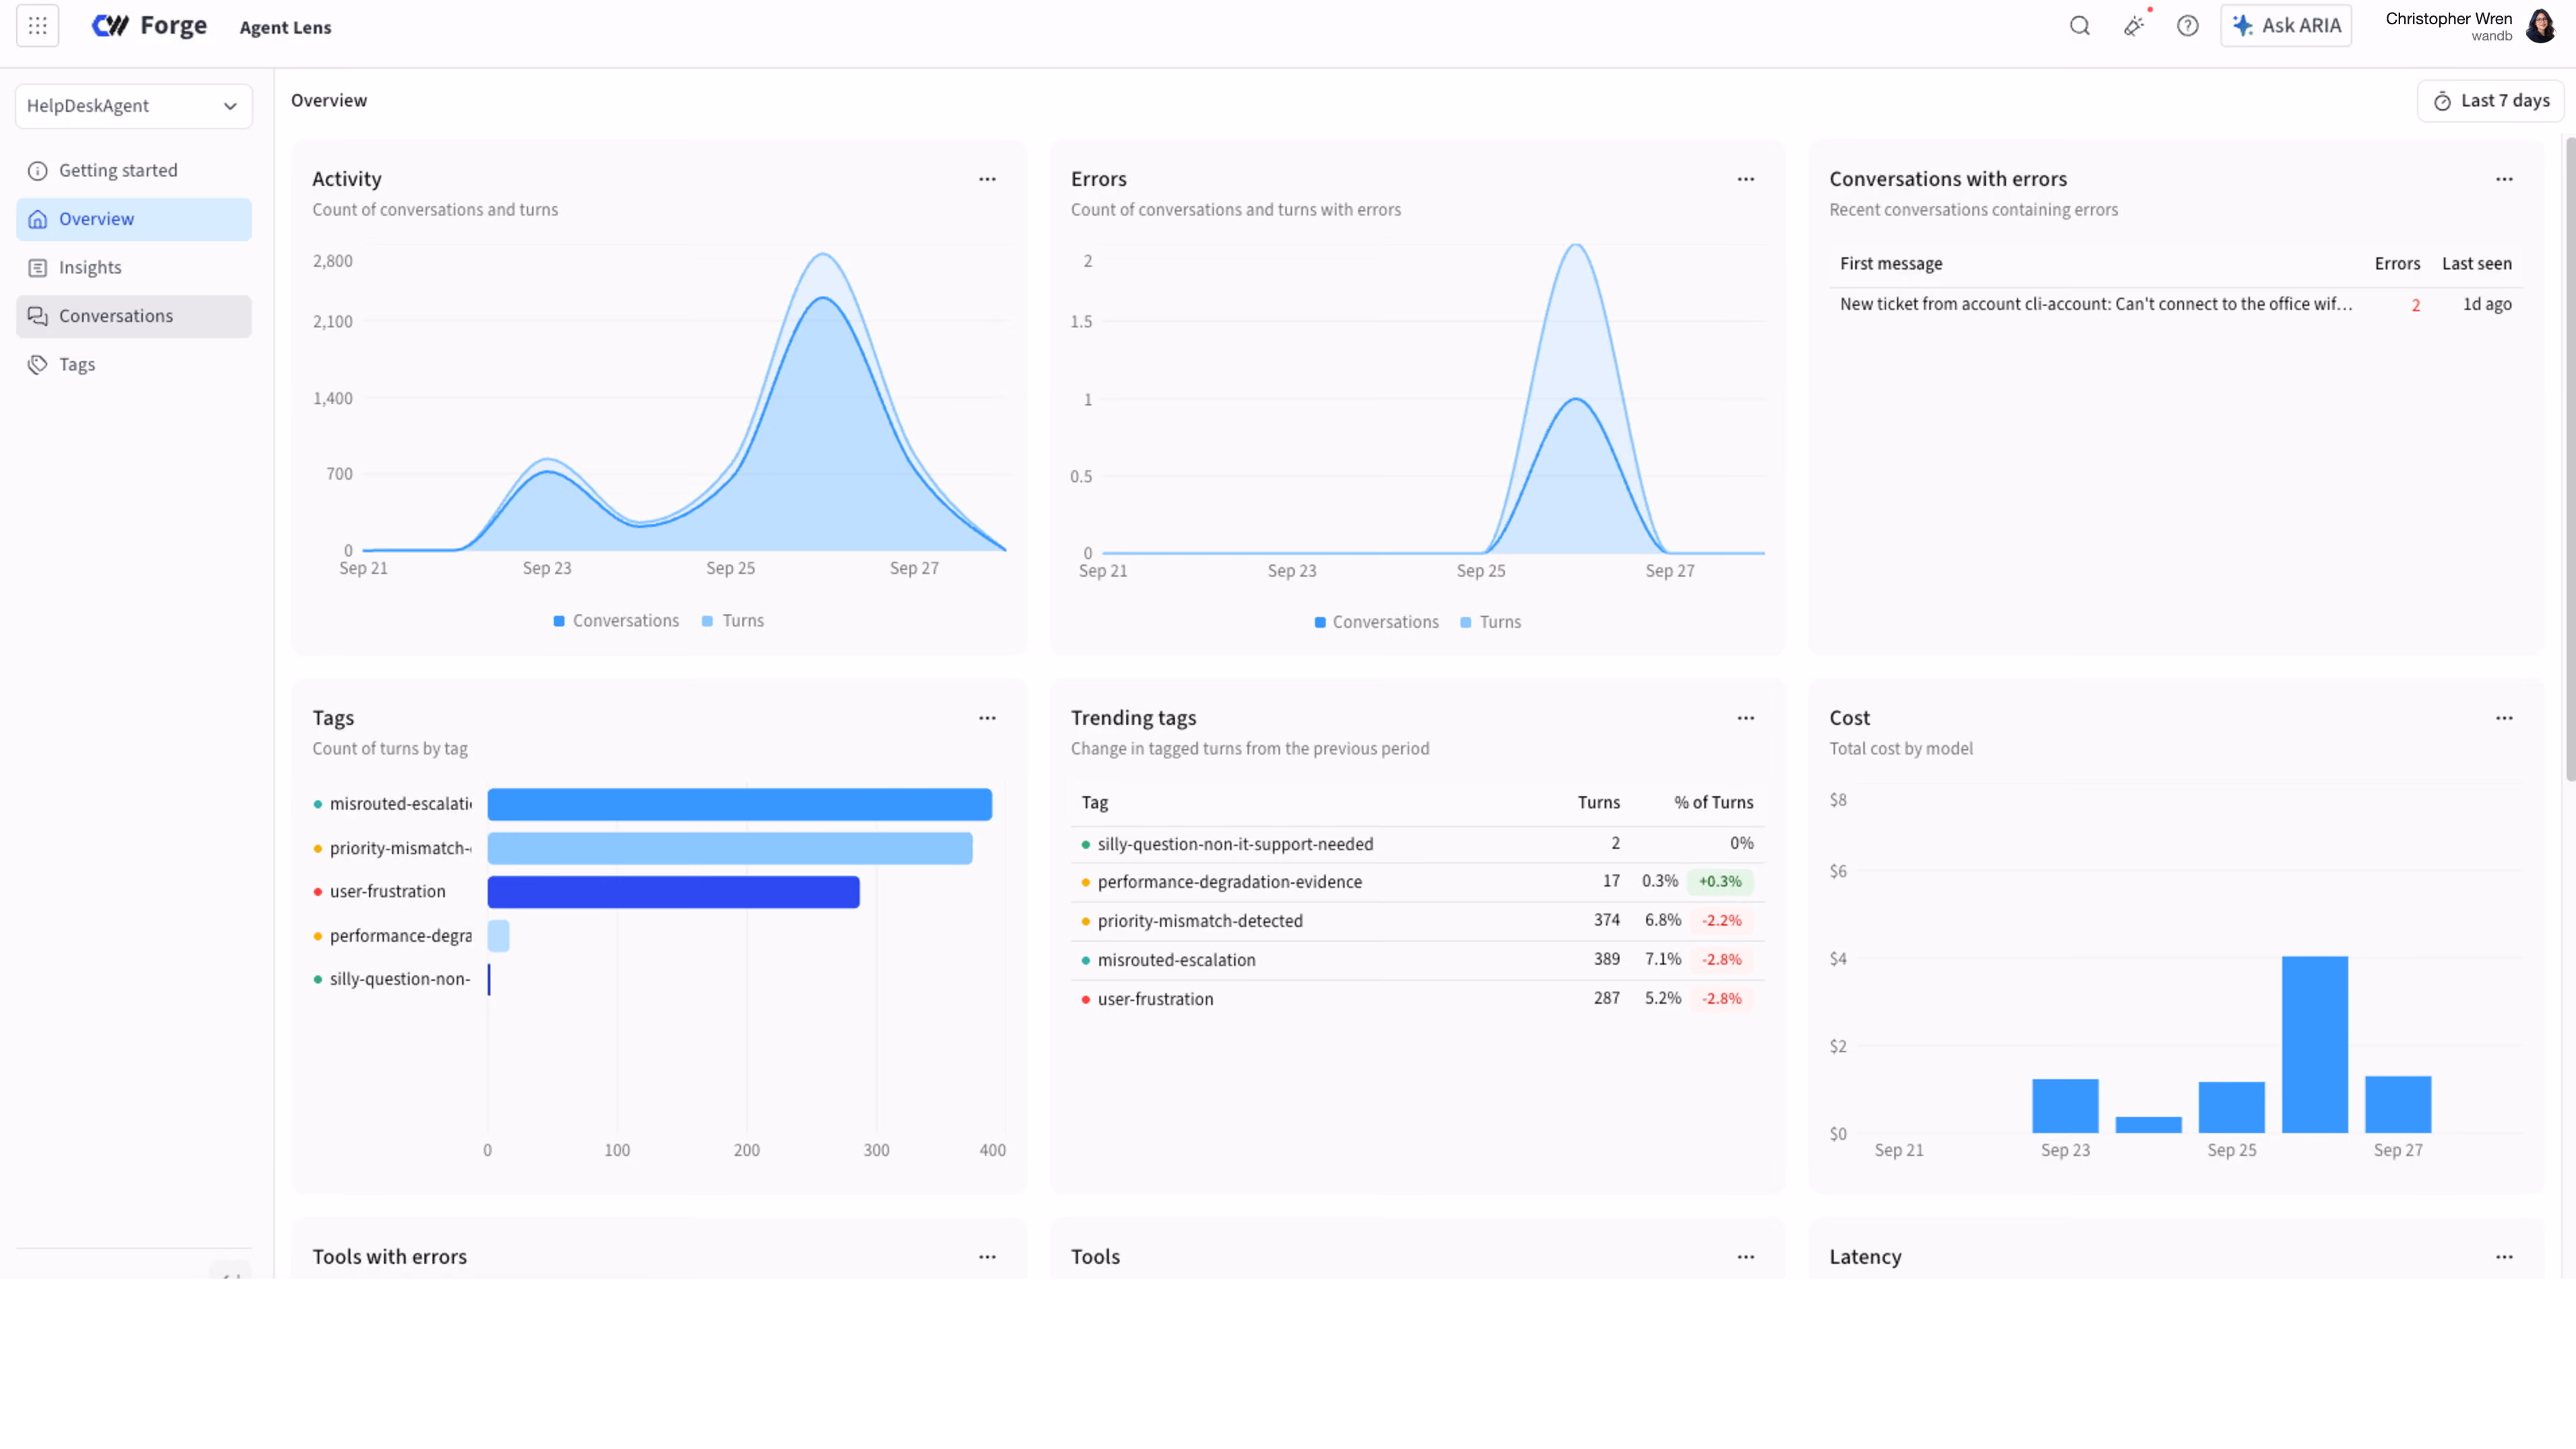Select priority-mismatch-detected trending tag row
Image resolution: width=2576 pixels, height=1449 pixels.
tap(1417, 921)
